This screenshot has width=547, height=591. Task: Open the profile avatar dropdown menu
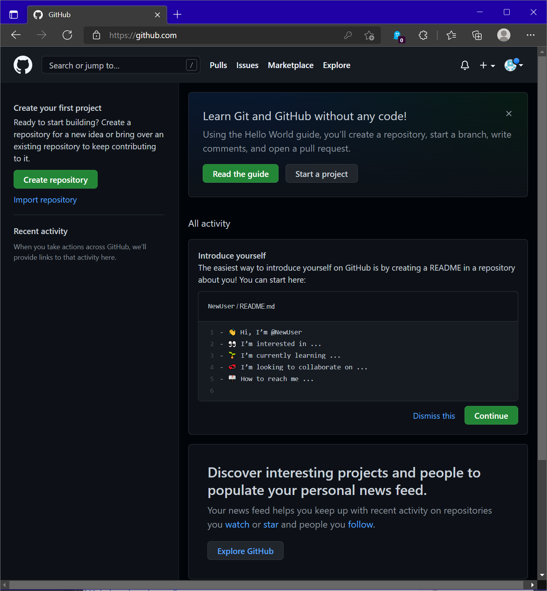[513, 65]
